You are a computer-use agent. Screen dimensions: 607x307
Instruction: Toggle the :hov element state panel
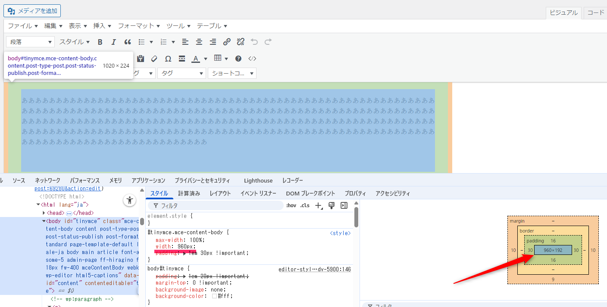click(291, 205)
